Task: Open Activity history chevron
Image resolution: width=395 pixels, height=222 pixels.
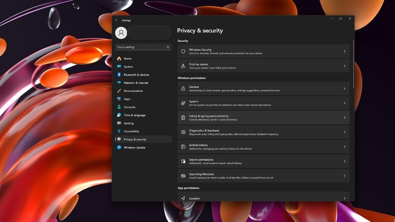Action: (345, 147)
